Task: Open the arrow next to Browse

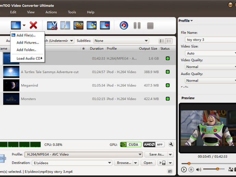Action: [x=135, y=163]
